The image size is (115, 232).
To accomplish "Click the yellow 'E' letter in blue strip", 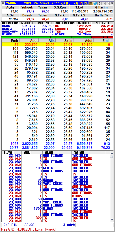I will 87,3.
